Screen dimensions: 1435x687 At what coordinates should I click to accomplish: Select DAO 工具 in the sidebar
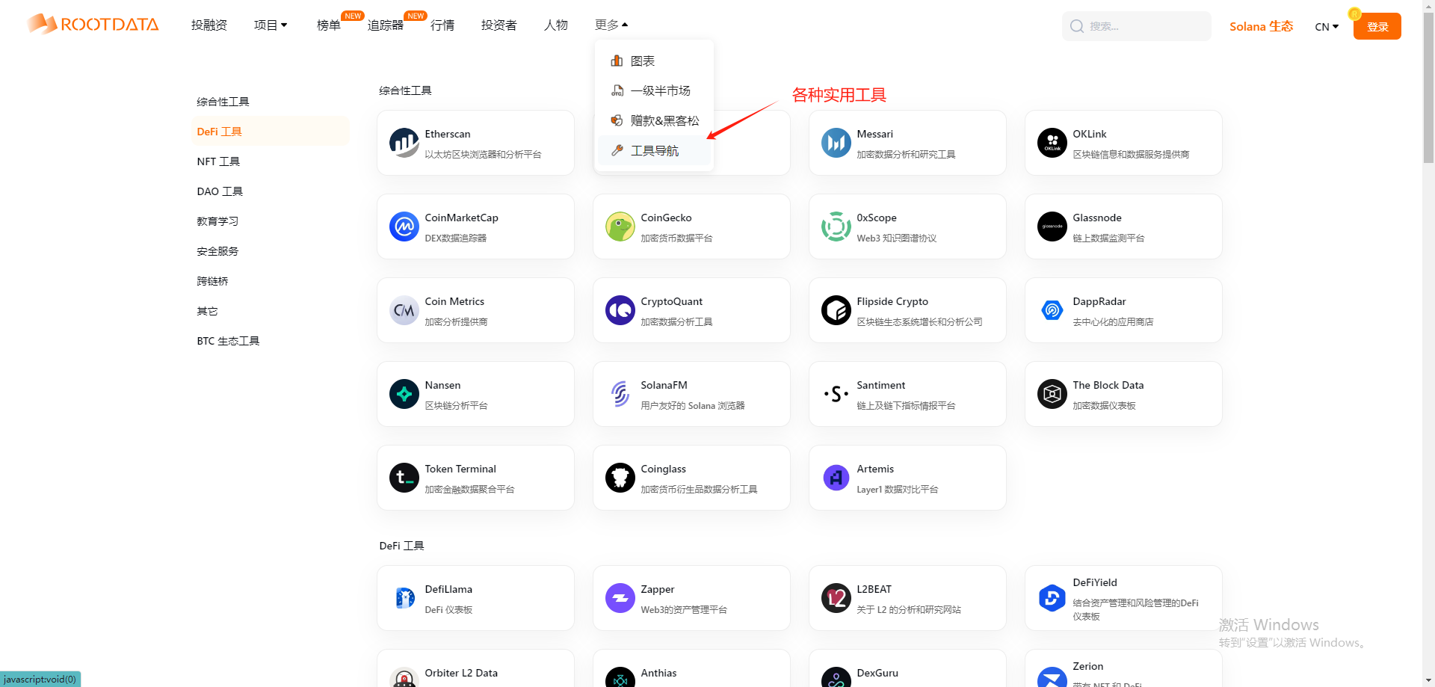click(270, 191)
